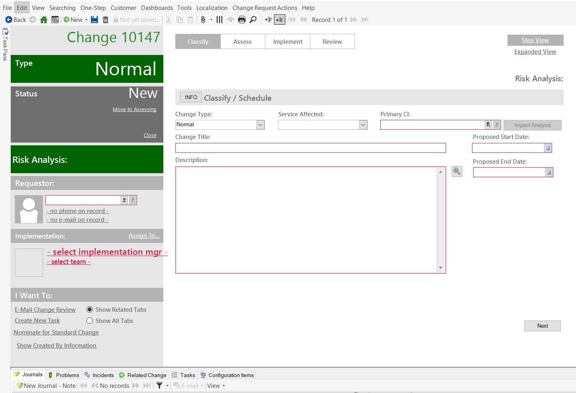Open the Related Change tab

[143, 375]
